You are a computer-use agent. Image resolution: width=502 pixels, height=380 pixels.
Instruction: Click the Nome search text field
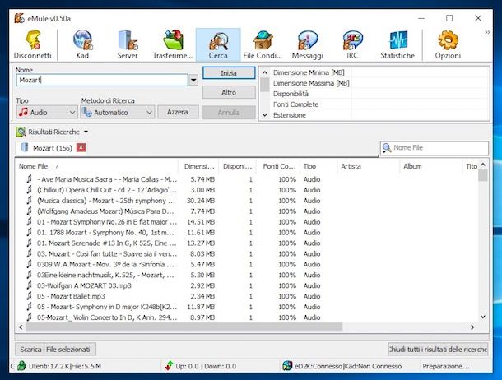tap(102, 80)
